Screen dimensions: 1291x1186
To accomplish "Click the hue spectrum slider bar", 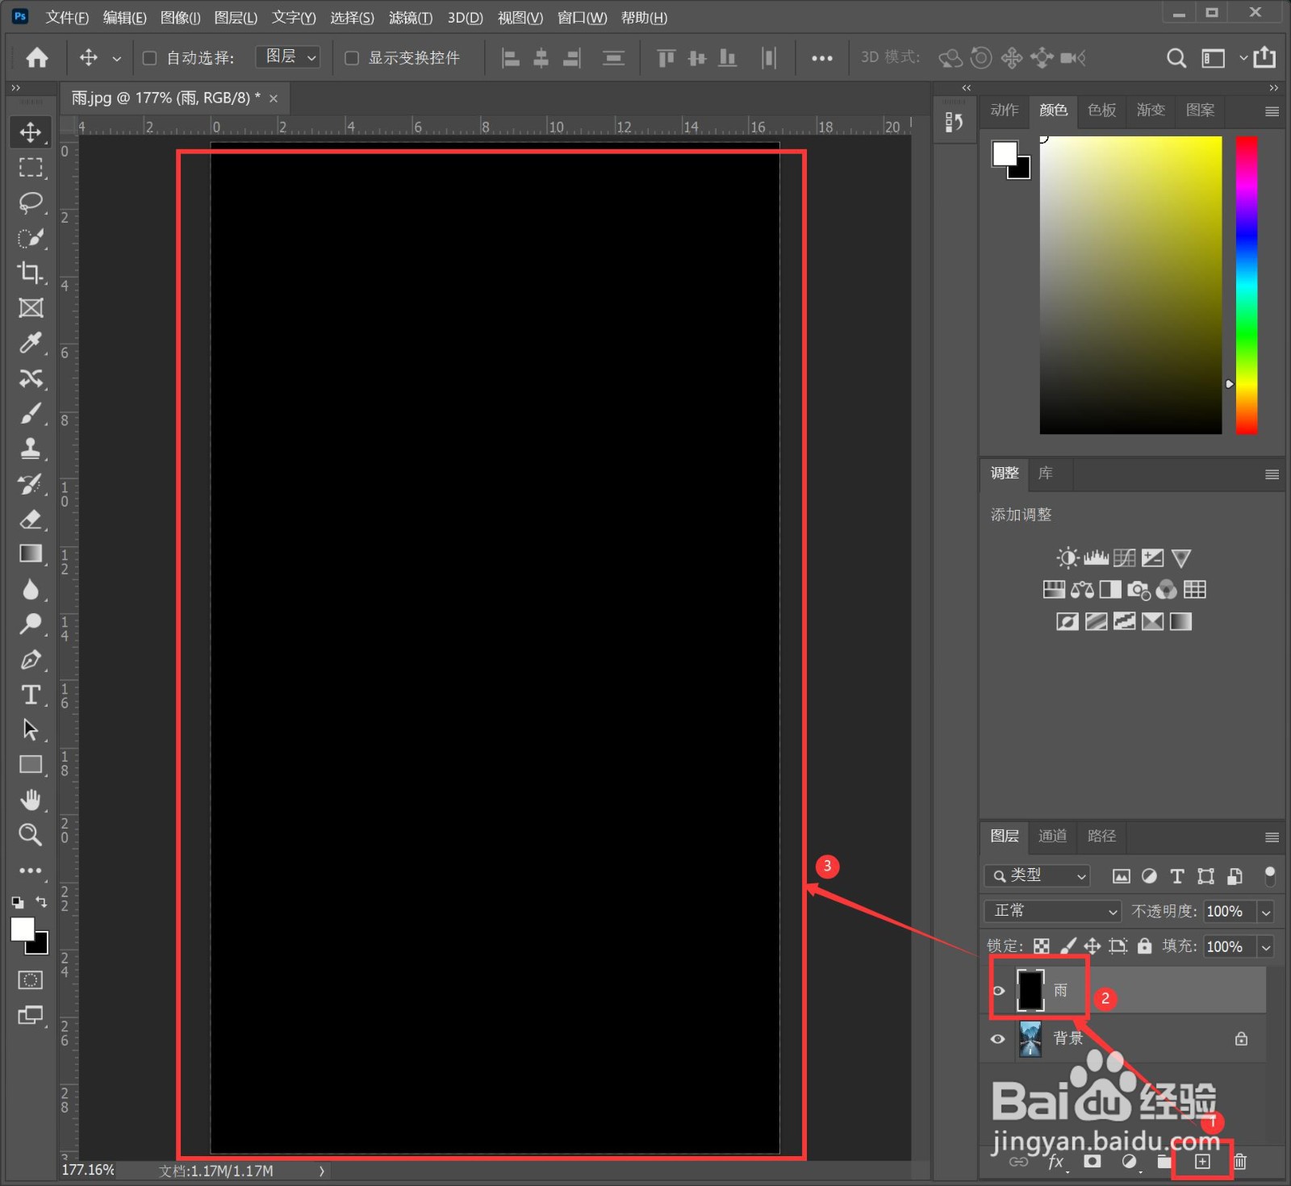I will 1247,285.
